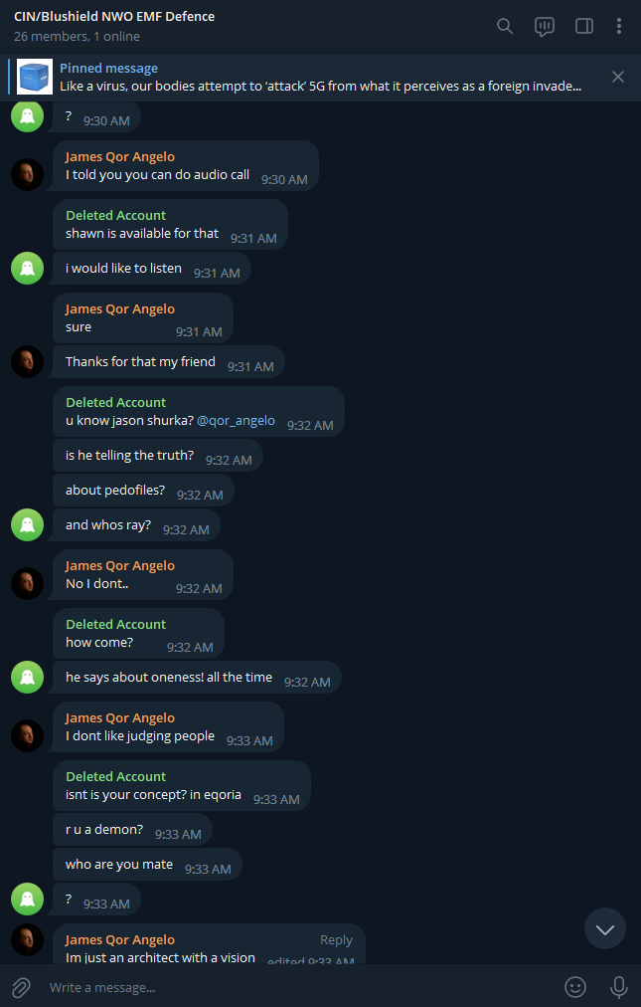Open the Pinned message banner text

coord(320,77)
